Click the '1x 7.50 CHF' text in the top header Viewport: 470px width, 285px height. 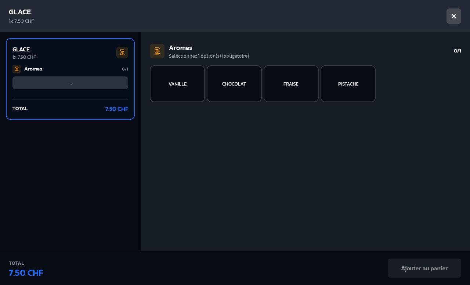(21, 21)
